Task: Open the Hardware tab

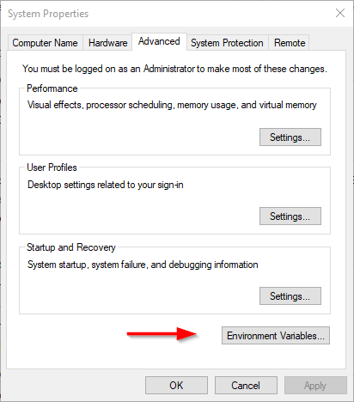Action: point(107,43)
